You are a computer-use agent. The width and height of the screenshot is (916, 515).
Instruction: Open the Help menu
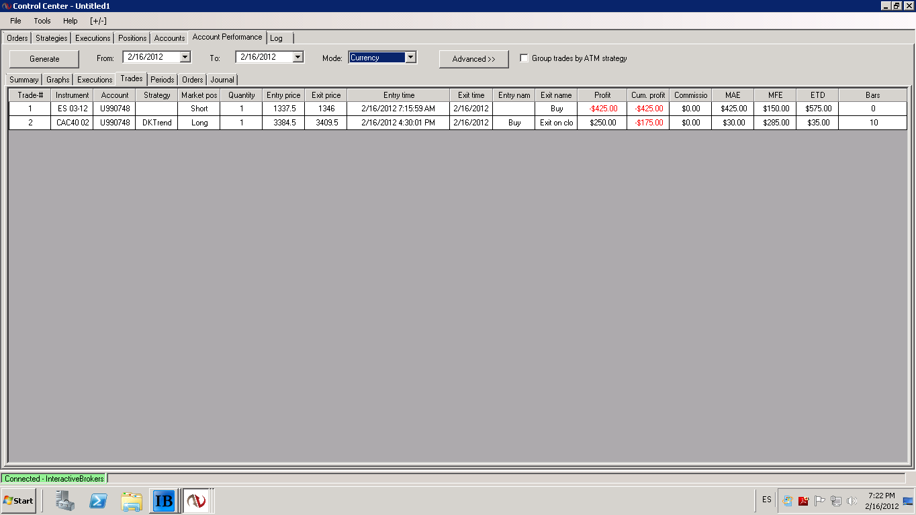71,21
